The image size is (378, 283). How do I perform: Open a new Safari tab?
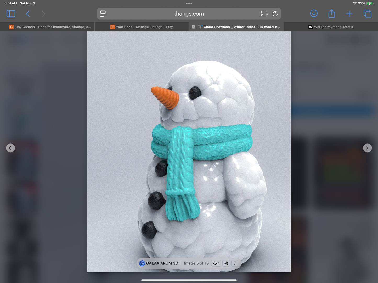point(349,14)
